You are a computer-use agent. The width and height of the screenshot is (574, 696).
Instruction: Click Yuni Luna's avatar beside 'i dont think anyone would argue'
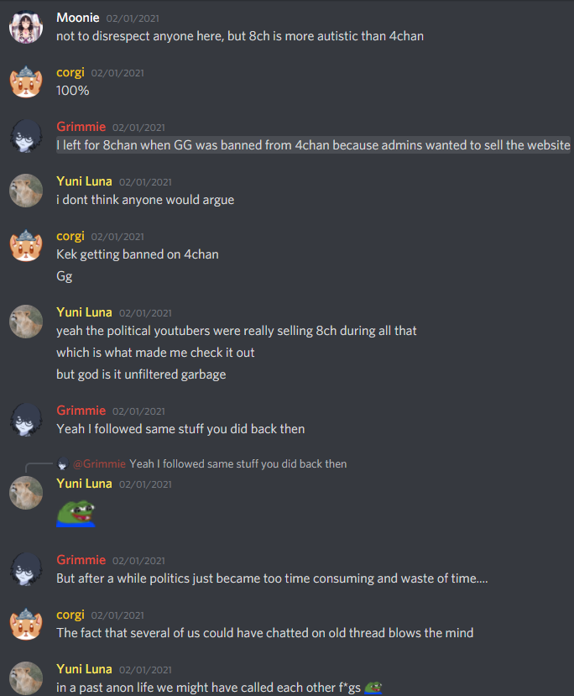tap(26, 191)
